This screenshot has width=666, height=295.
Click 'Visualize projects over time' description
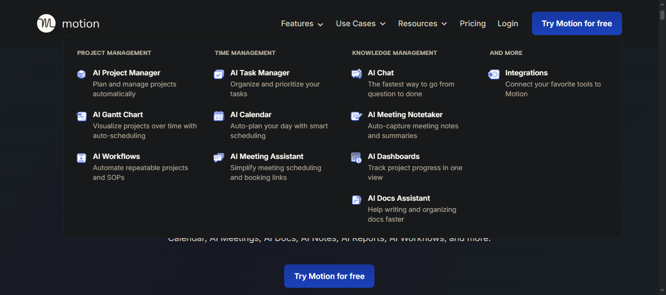[x=145, y=131]
